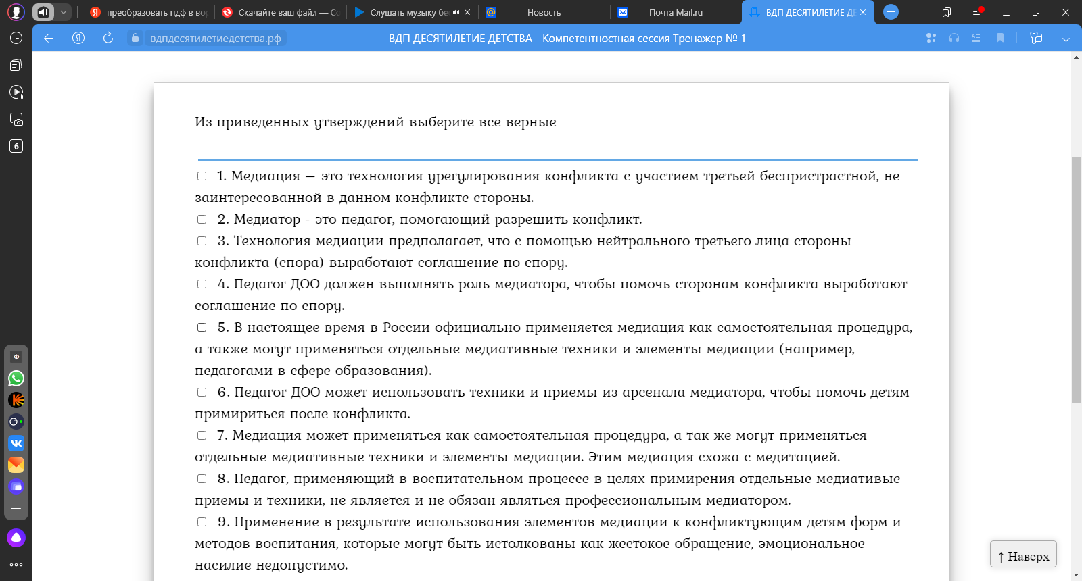Open the orange K app in sidebar
1082x581 pixels.
(x=16, y=400)
